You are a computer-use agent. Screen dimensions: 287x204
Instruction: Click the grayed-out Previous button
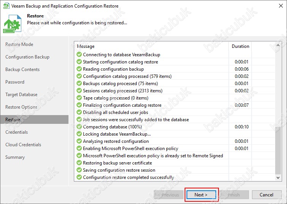[x=169, y=195]
